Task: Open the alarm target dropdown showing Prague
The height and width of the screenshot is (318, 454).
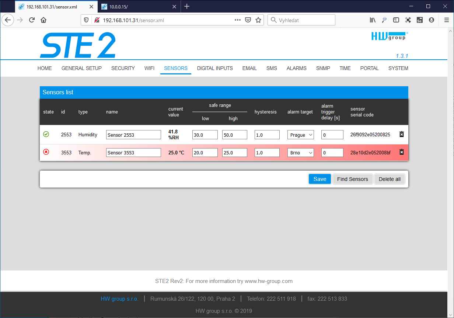Action: 301,135
